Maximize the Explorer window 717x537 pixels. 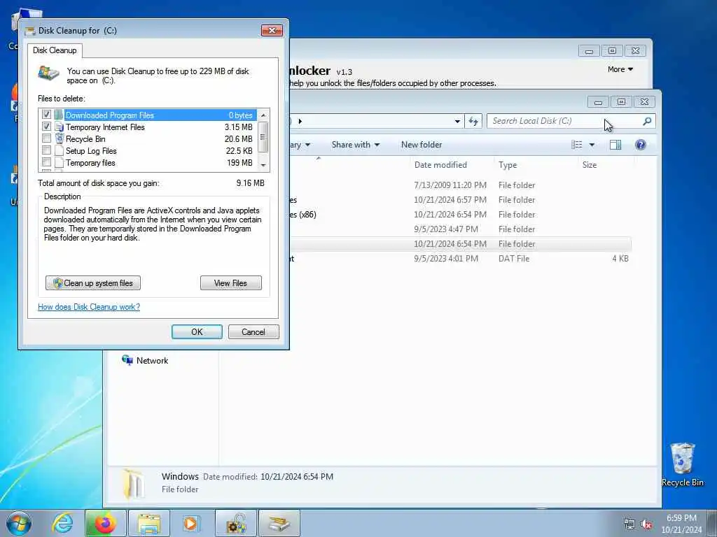coord(622,102)
